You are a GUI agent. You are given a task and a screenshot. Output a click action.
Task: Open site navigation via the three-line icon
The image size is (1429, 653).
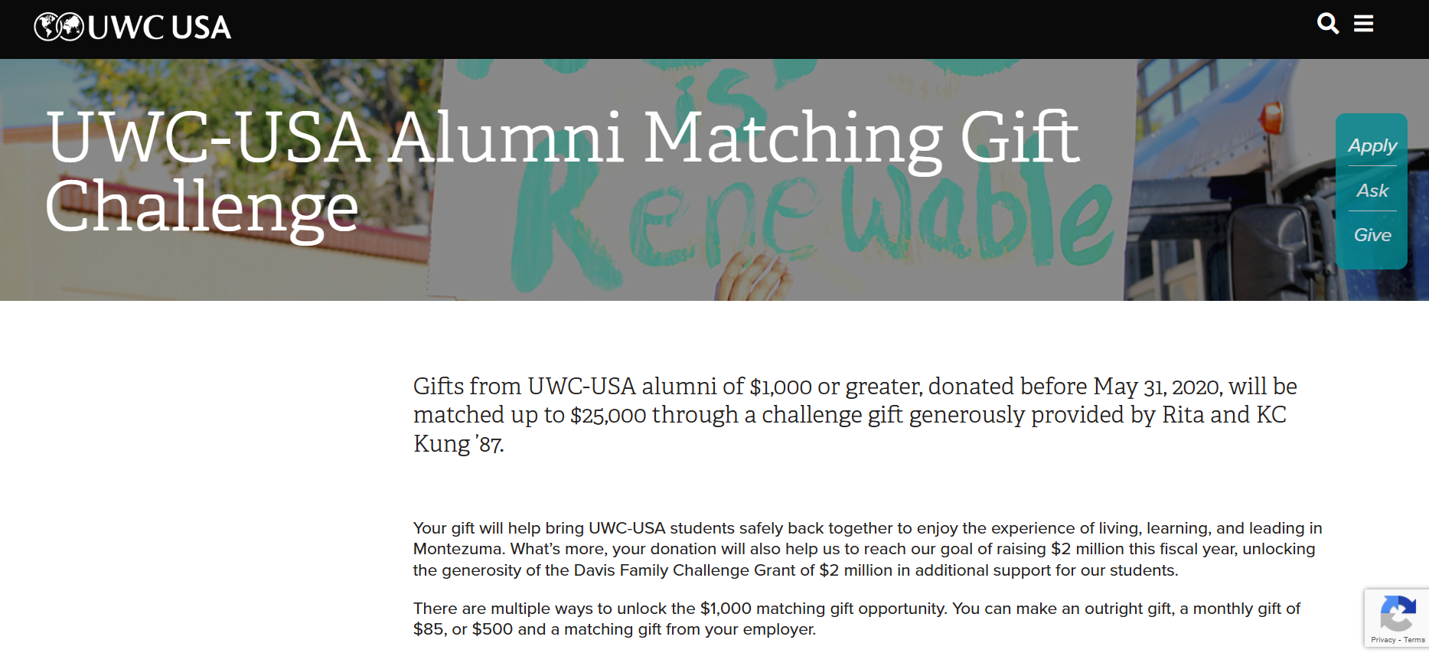pyautogui.click(x=1364, y=24)
